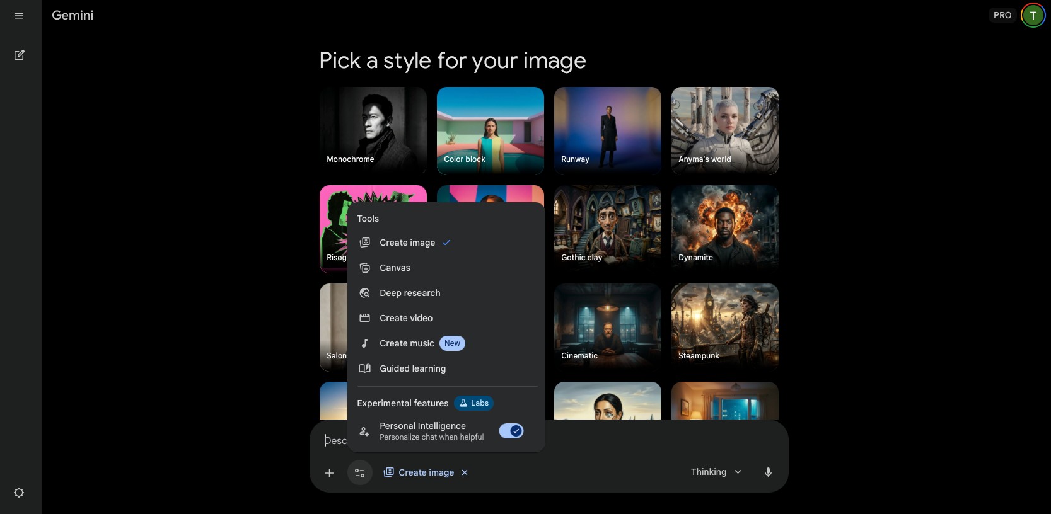
Task: Disable the Personal Intelligence toggle
Action: [x=511, y=431]
